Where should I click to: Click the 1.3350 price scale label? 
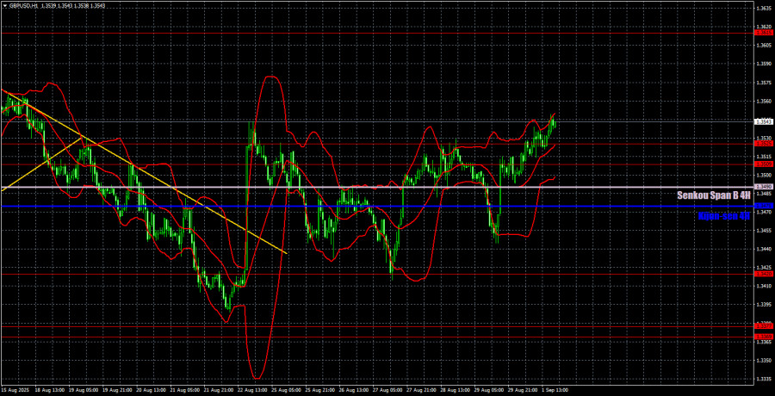coord(763,361)
